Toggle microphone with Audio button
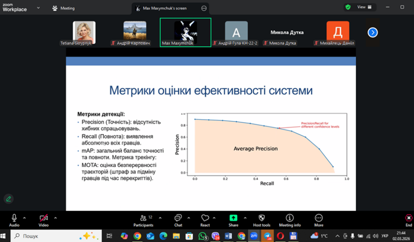Image resolution: width=414 pixels, height=242 pixels. (x=14, y=218)
